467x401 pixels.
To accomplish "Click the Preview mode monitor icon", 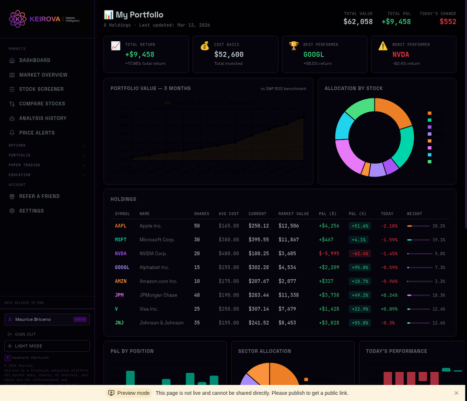I will [x=111, y=393].
